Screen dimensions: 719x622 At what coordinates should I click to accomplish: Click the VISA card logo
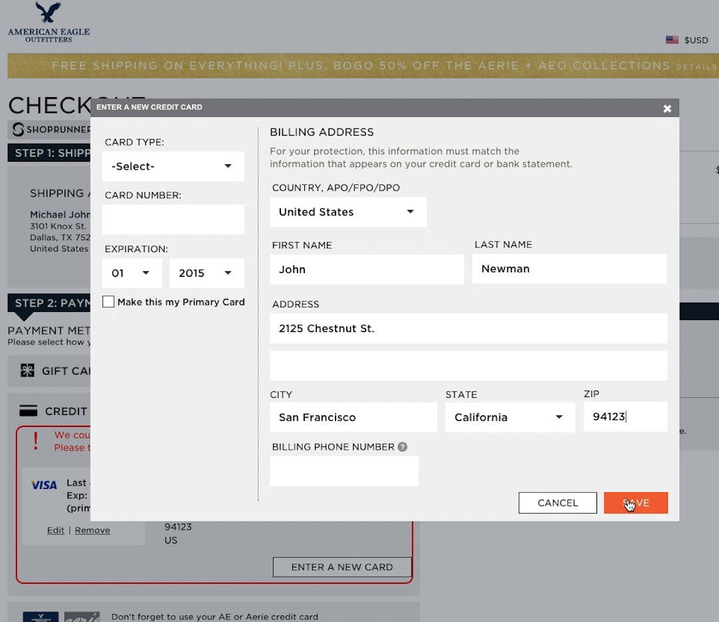point(43,484)
